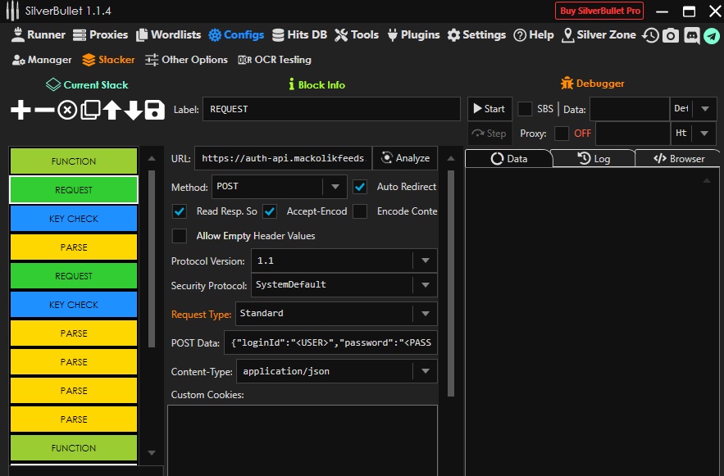Click the duplicate block icon
Screen dimensions: 724x476
tap(89, 110)
